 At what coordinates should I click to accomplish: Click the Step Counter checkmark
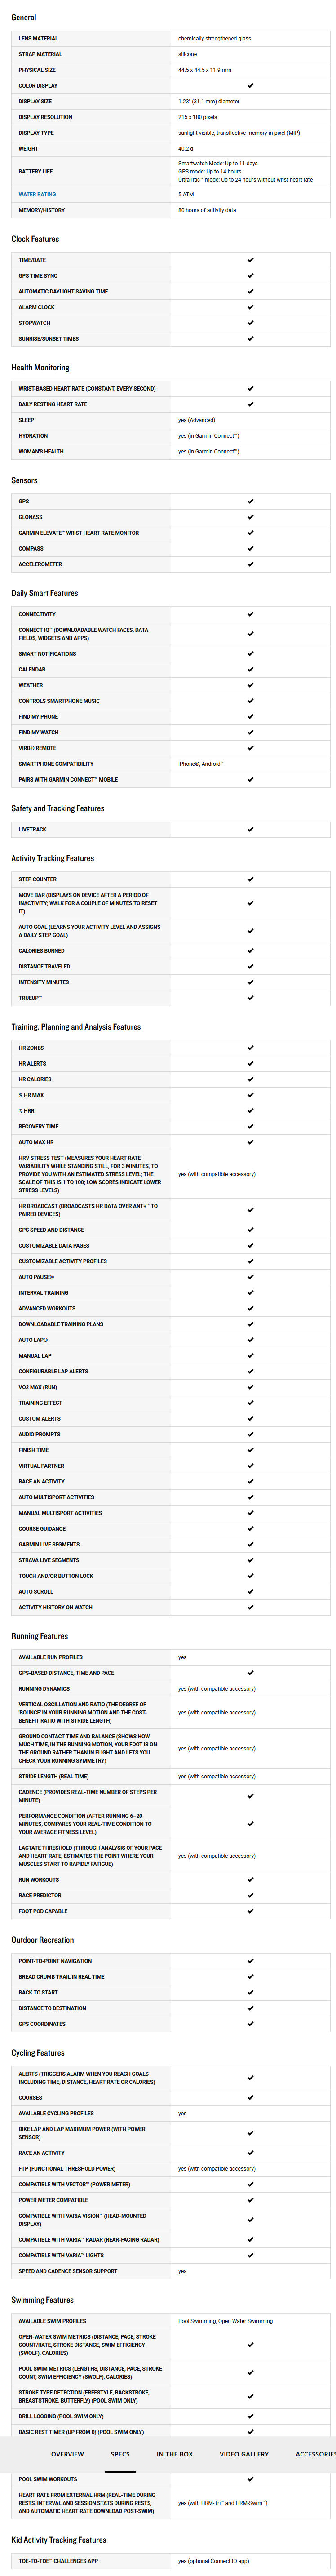[x=250, y=879]
